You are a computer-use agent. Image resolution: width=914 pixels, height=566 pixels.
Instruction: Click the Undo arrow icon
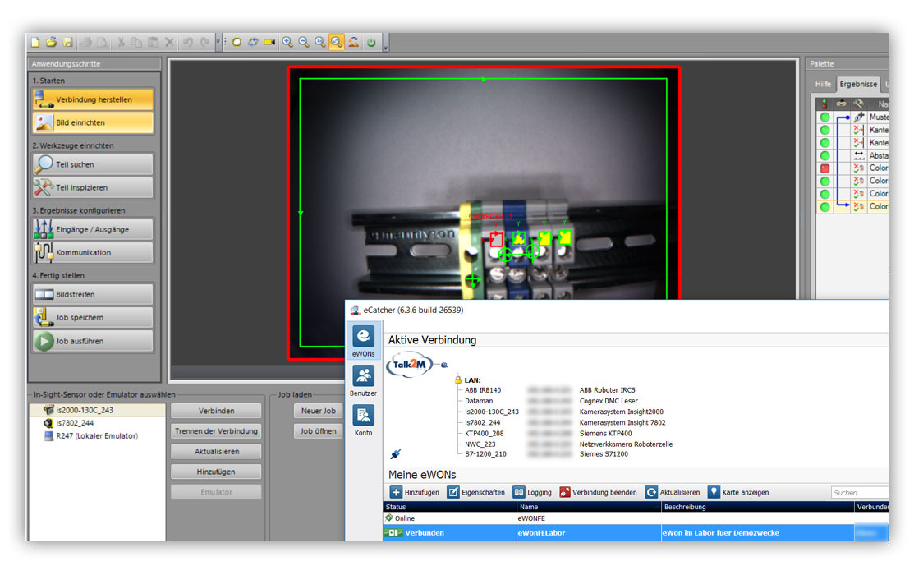point(188,42)
